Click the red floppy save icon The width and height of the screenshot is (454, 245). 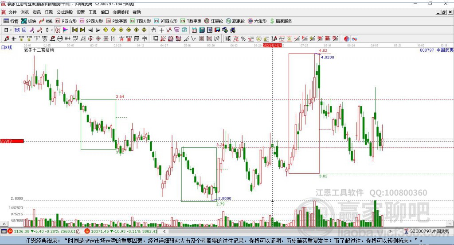[x=217, y=30]
